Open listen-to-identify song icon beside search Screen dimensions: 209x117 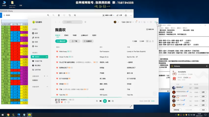point(85,22)
